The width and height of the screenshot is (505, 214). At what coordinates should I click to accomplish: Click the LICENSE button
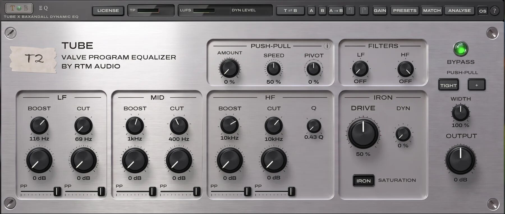[x=108, y=11]
